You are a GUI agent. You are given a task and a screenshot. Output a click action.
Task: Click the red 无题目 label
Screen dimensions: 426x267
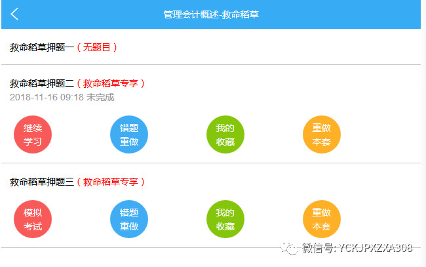click(97, 47)
